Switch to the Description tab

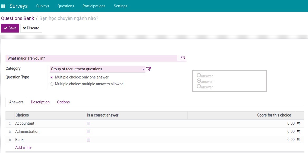coord(40,102)
